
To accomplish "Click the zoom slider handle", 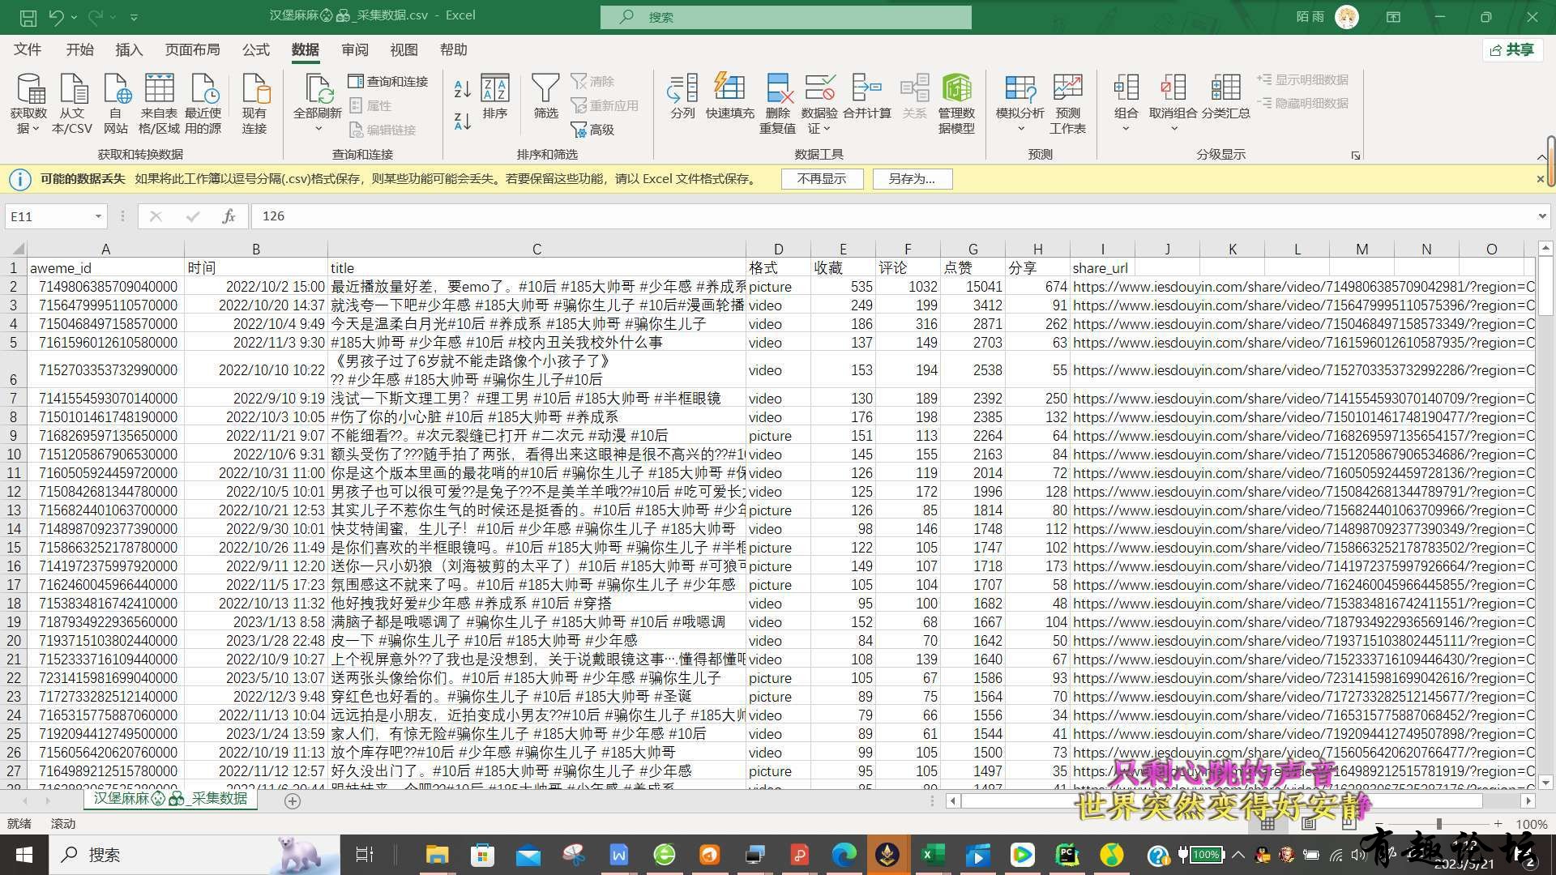I will coord(1438,824).
